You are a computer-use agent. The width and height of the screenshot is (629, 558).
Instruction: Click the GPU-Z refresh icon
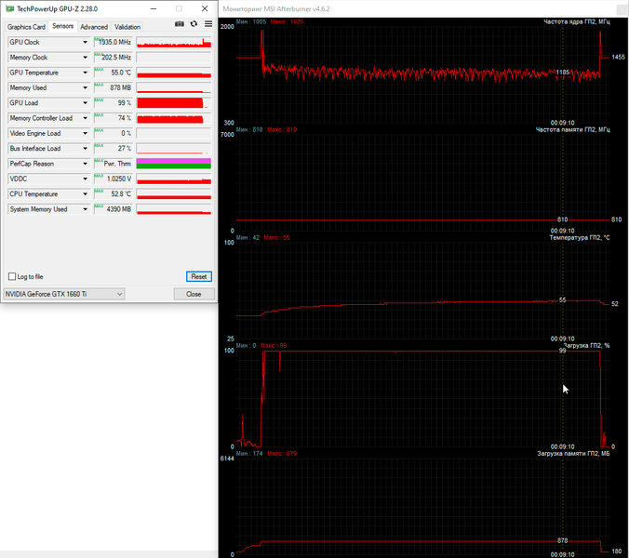194,24
